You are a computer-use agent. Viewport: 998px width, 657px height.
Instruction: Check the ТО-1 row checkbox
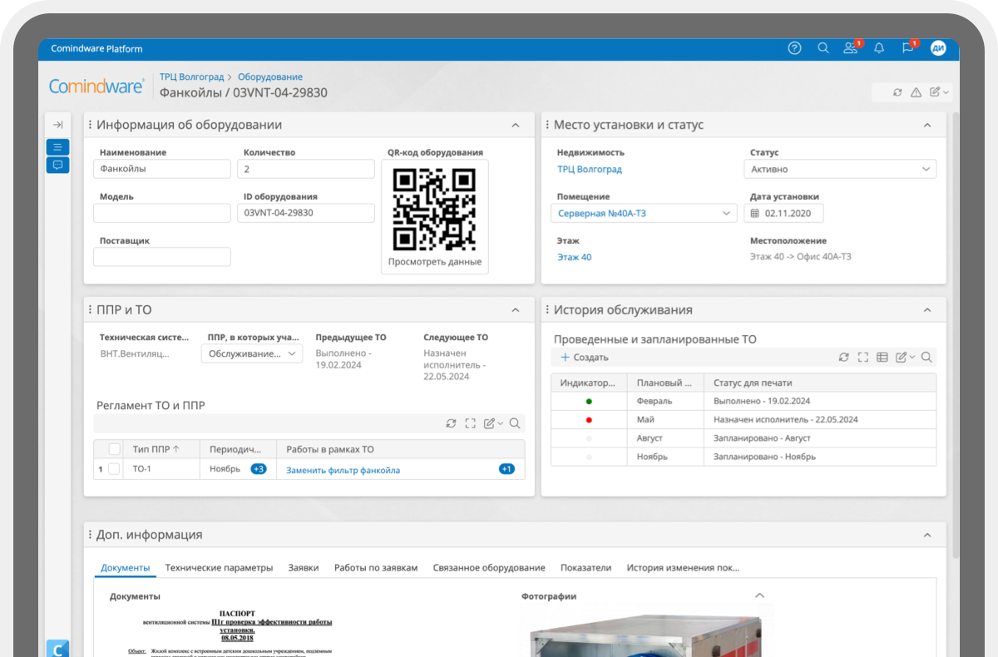click(114, 469)
